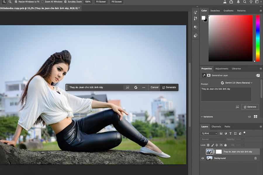The image size is (263, 175).
Task: Enable the Zoom All Windows checkbox
Action: tap(43, 2)
